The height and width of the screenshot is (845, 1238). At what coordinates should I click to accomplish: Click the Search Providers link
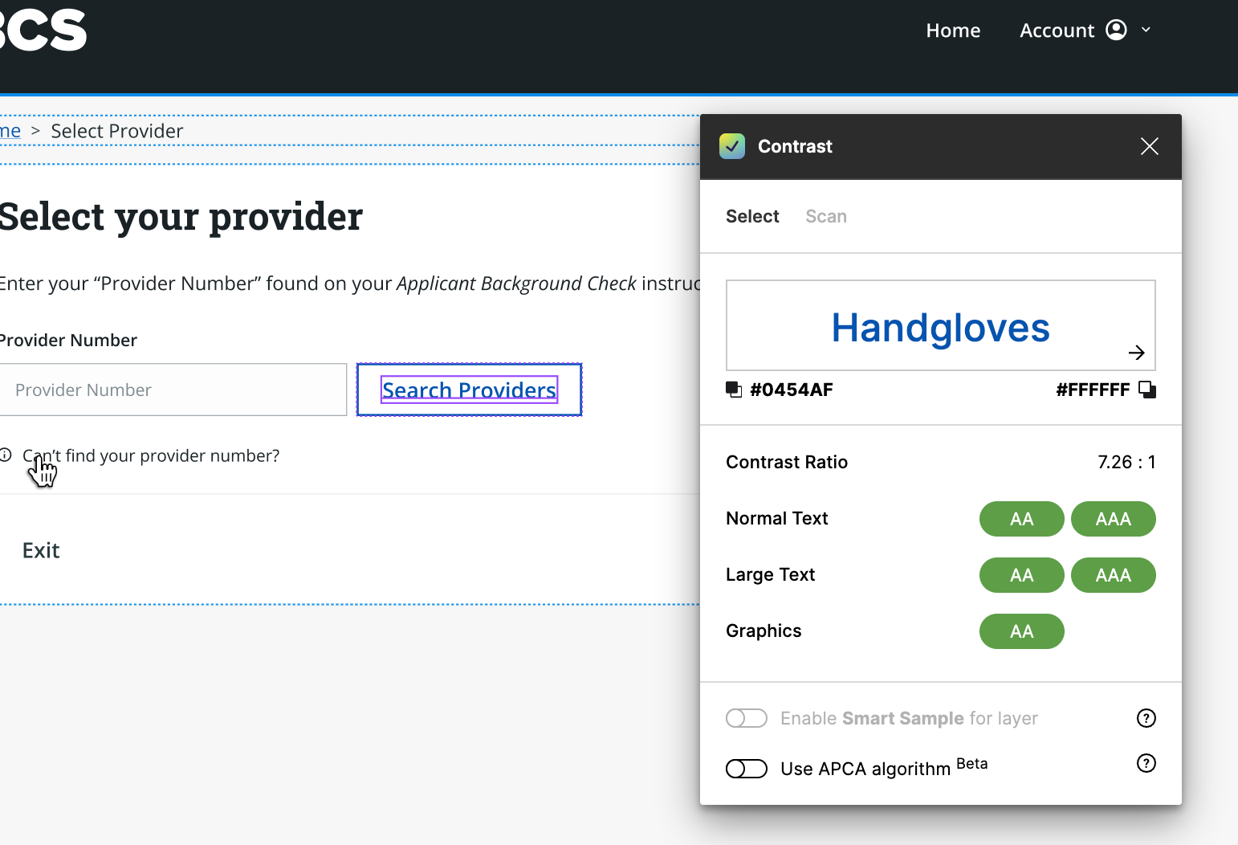click(x=468, y=390)
